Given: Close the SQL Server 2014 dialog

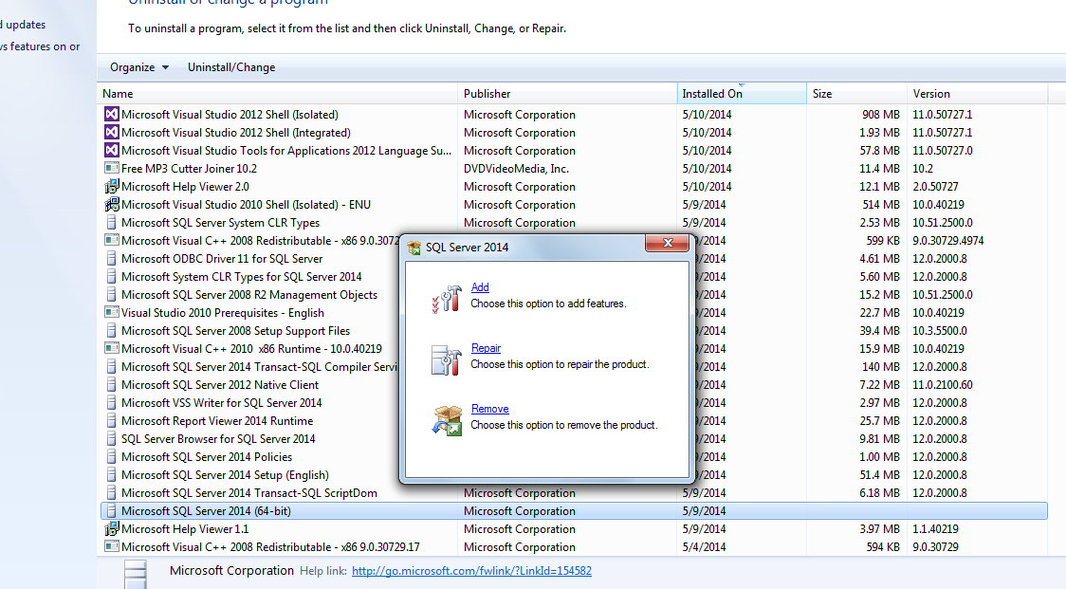Looking at the screenshot, I should tap(667, 243).
